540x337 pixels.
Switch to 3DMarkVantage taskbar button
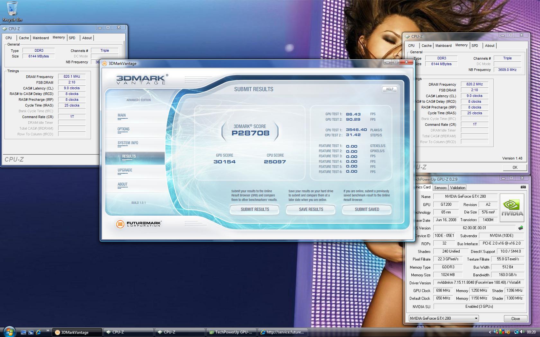coord(77,332)
